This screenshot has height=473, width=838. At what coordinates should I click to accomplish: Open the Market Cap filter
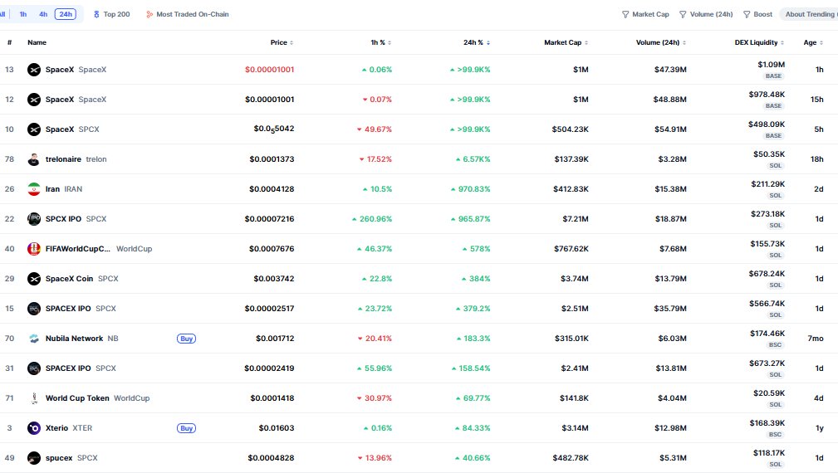[x=645, y=14]
